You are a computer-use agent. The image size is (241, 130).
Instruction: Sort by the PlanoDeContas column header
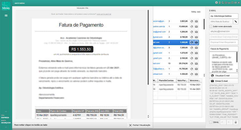[167, 81]
